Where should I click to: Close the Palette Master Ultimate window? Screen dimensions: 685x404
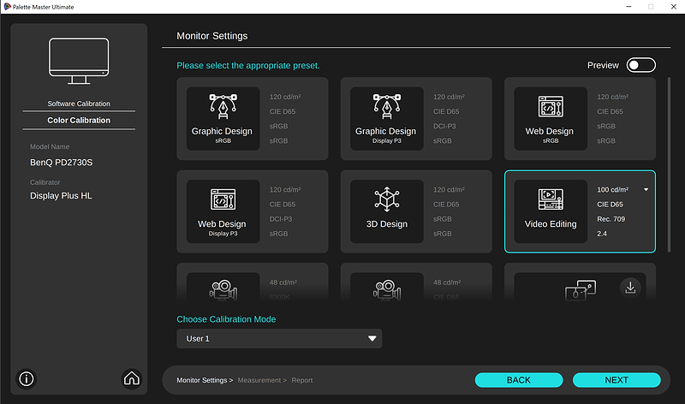click(x=673, y=7)
